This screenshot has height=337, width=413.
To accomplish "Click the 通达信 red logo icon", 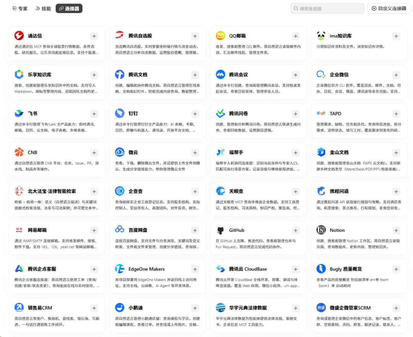I will [x=19, y=36].
